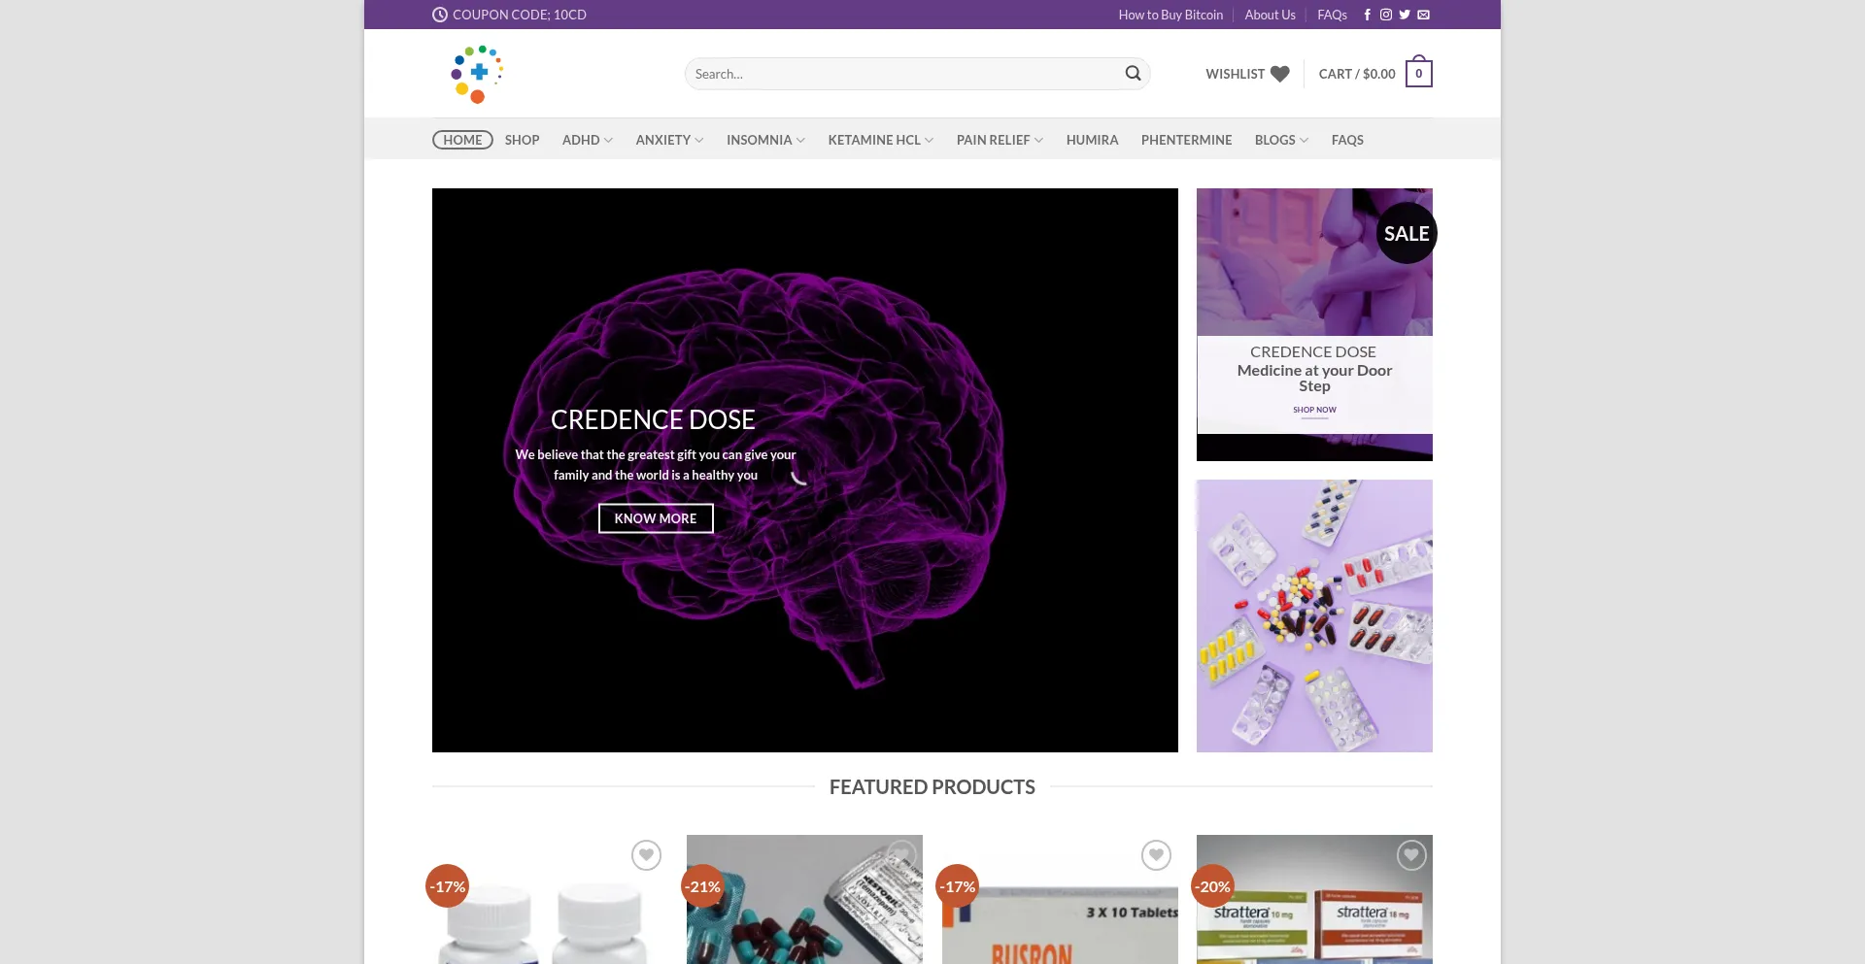Open the Pain Relief dropdown menu
Viewport: 1865px width, 964px height.
click(999, 140)
